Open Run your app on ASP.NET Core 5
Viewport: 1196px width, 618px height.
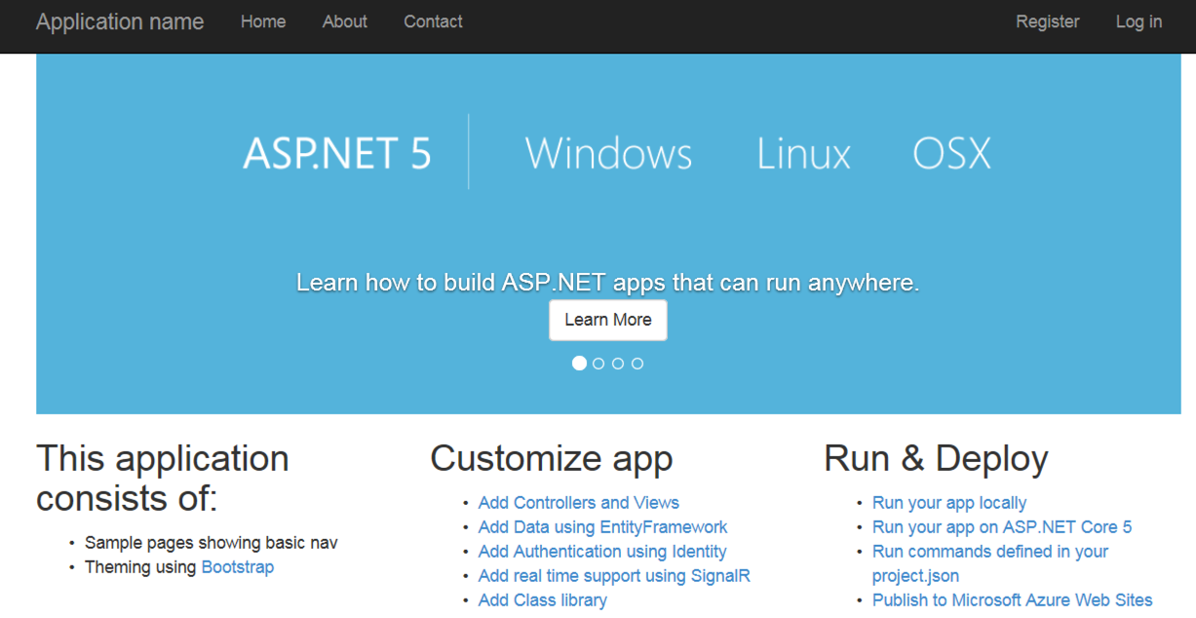point(1002,527)
